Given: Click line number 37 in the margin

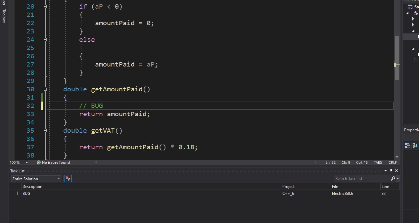Looking at the screenshot, I should 30,147.
